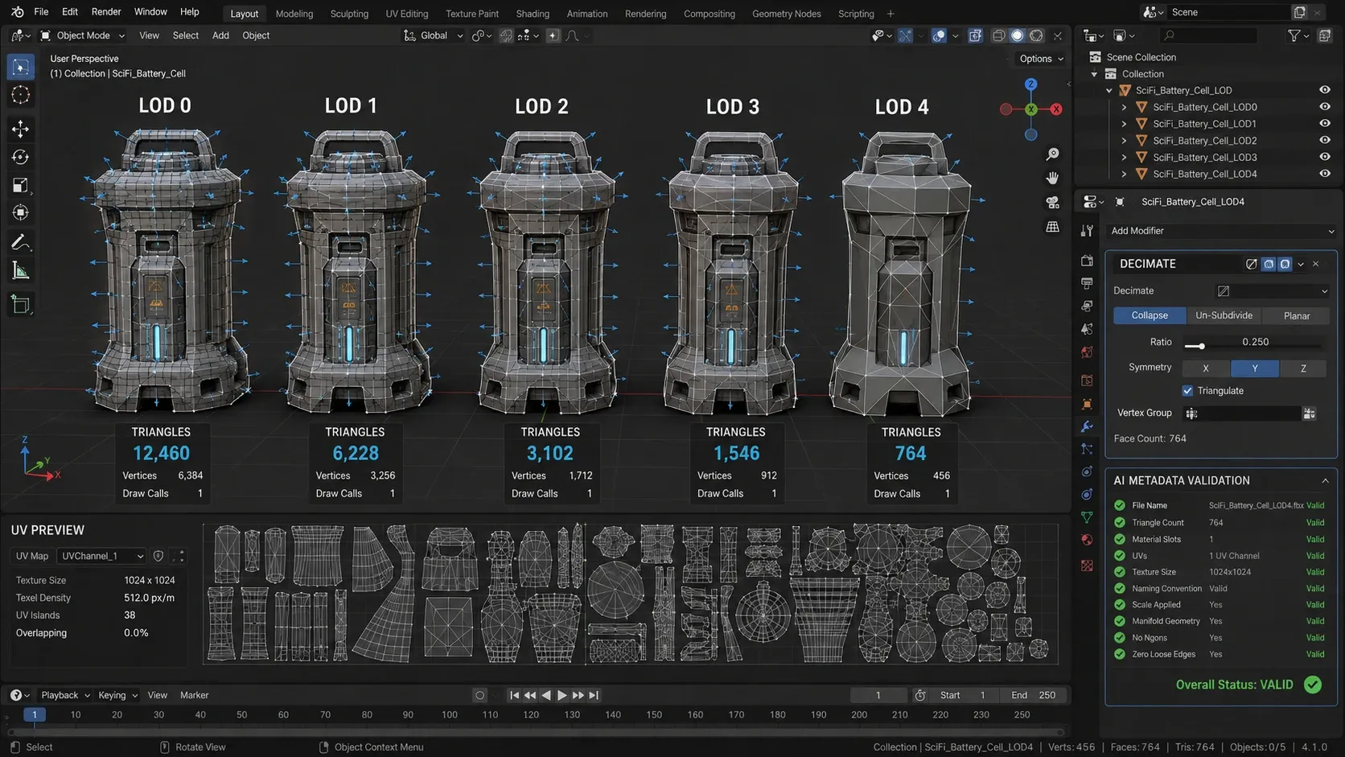Select the Annotate pencil tool
This screenshot has height=757, width=1345.
coord(21,242)
